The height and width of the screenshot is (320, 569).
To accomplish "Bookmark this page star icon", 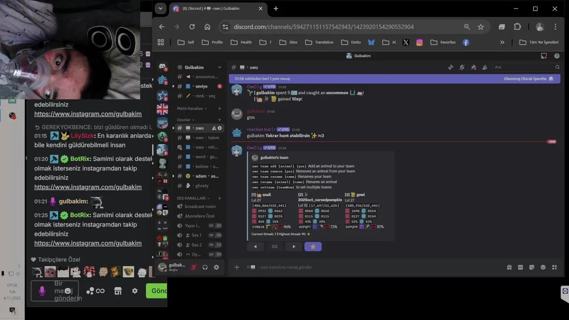I will click(481, 27).
